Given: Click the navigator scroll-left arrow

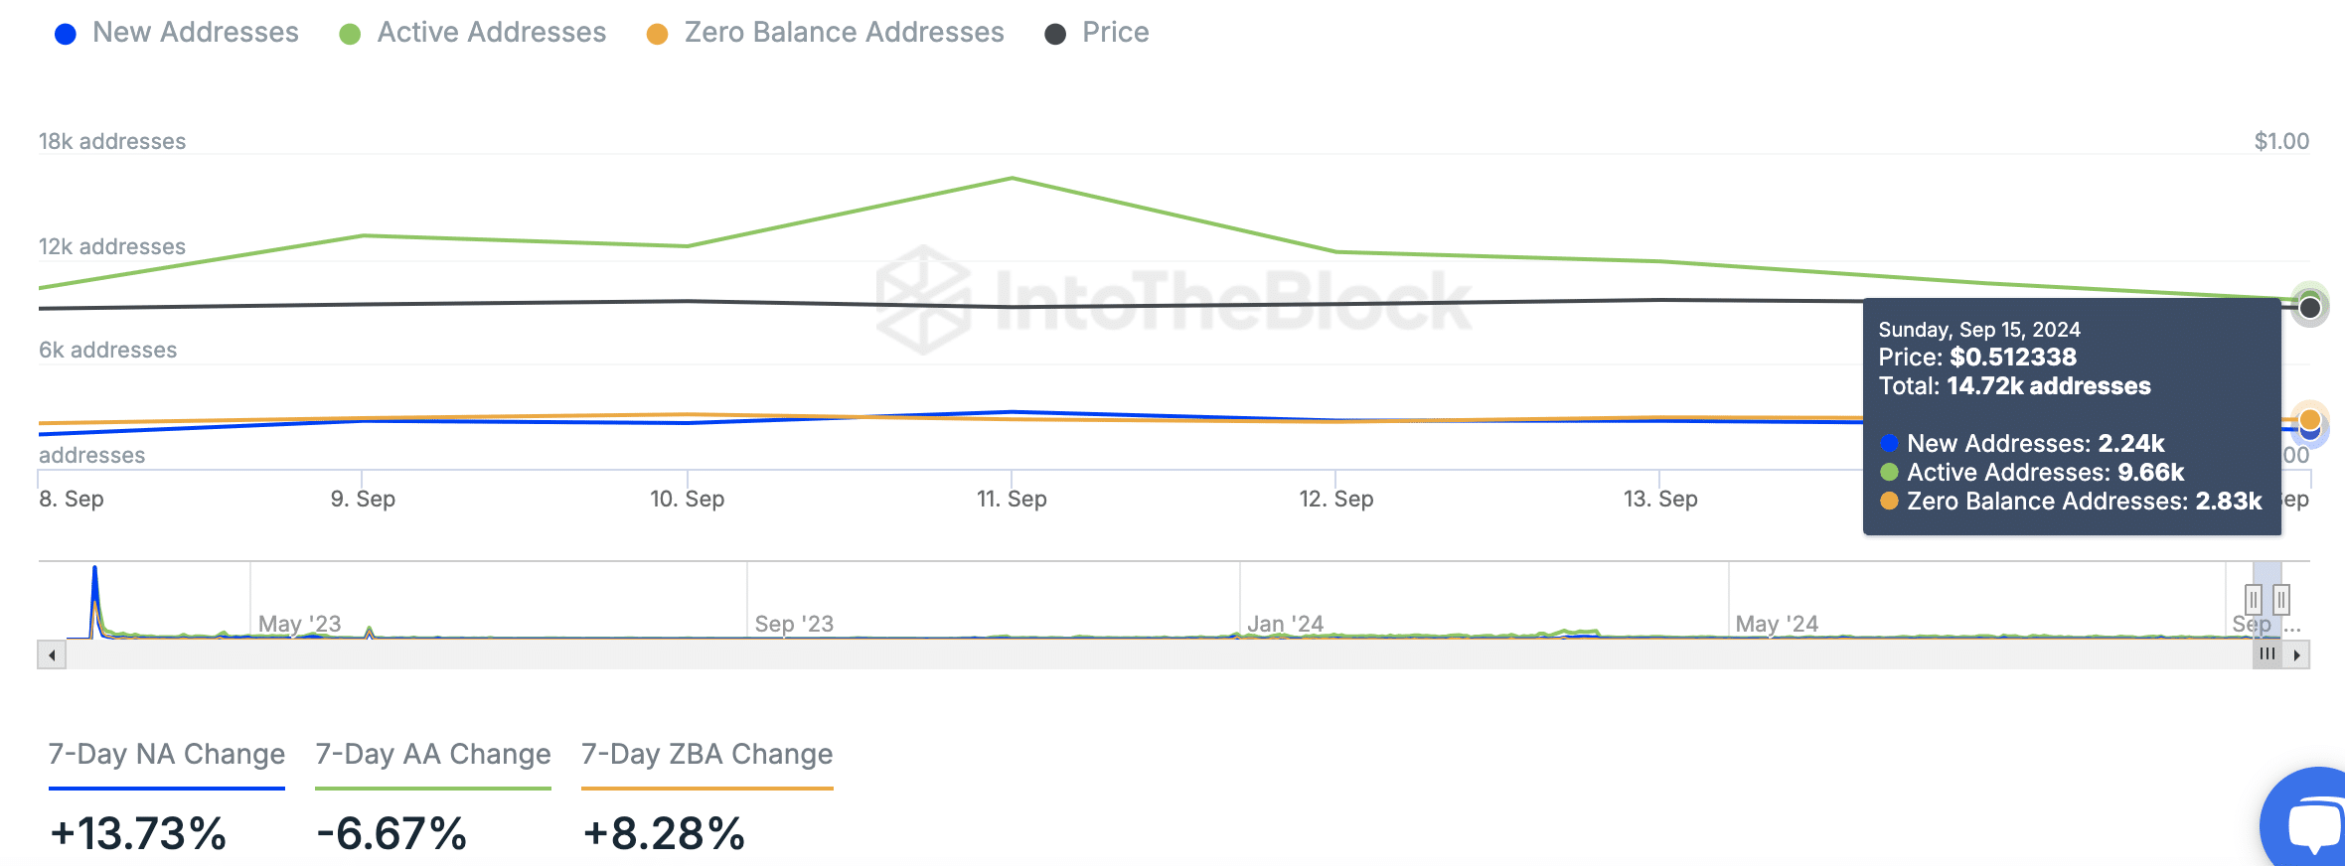Looking at the screenshot, I should (x=52, y=655).
